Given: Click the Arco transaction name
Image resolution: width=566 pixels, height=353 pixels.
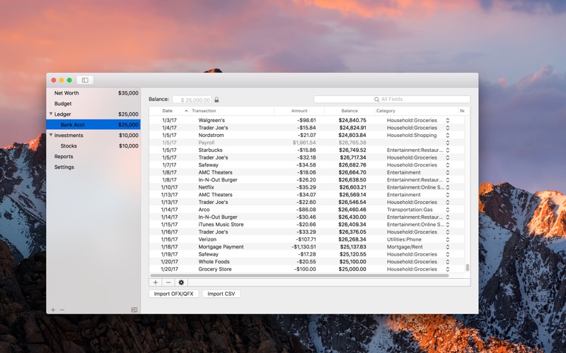Looking at the screenshot, I should point(204,210).
